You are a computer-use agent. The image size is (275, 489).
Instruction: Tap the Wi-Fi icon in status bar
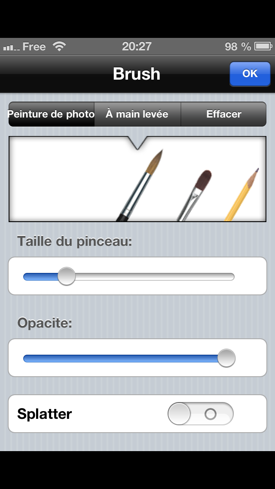(59, 46)
